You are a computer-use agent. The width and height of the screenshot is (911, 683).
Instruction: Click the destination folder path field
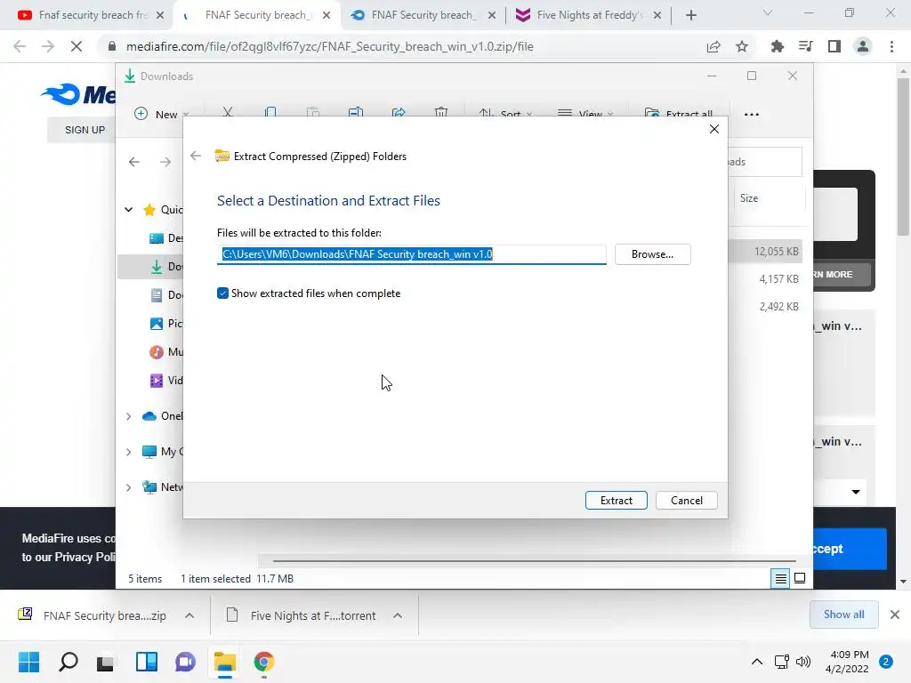(x=411, y=254)
